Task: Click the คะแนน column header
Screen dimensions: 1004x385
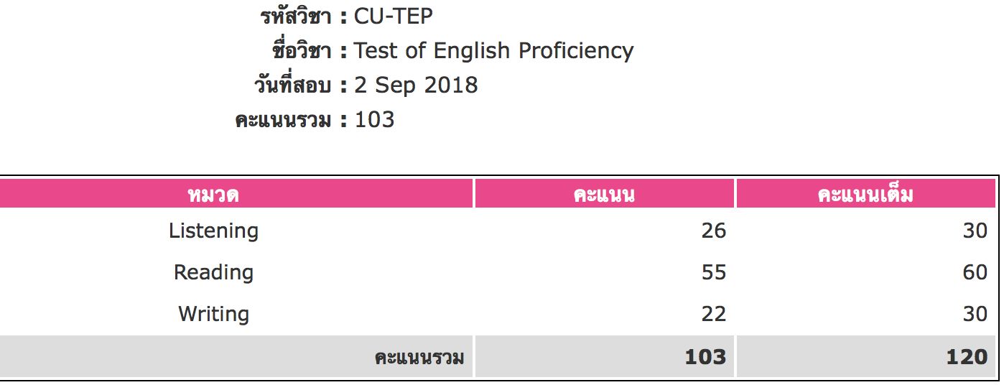Action: 604,194
